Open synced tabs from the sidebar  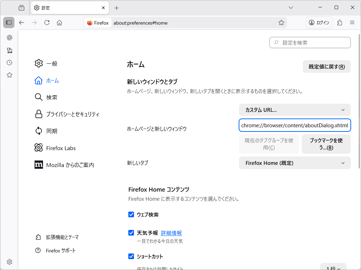click(x=9, y=50)
